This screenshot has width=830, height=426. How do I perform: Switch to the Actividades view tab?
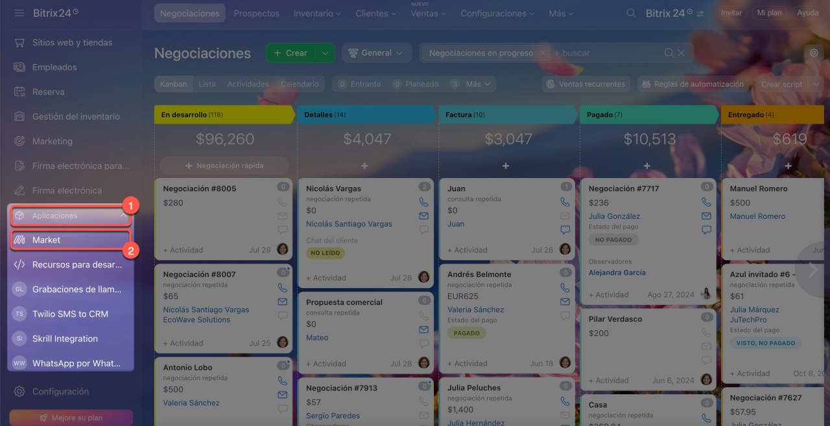(x=248, y=84)
